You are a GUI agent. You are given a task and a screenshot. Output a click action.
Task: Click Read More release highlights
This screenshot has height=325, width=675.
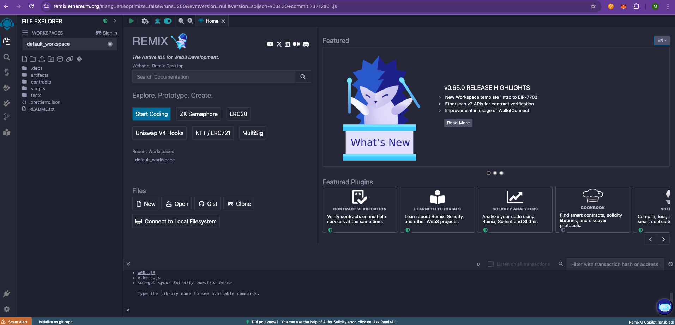[458, 123]
